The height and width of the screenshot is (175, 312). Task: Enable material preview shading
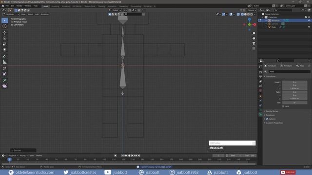(x=249, y=14)
